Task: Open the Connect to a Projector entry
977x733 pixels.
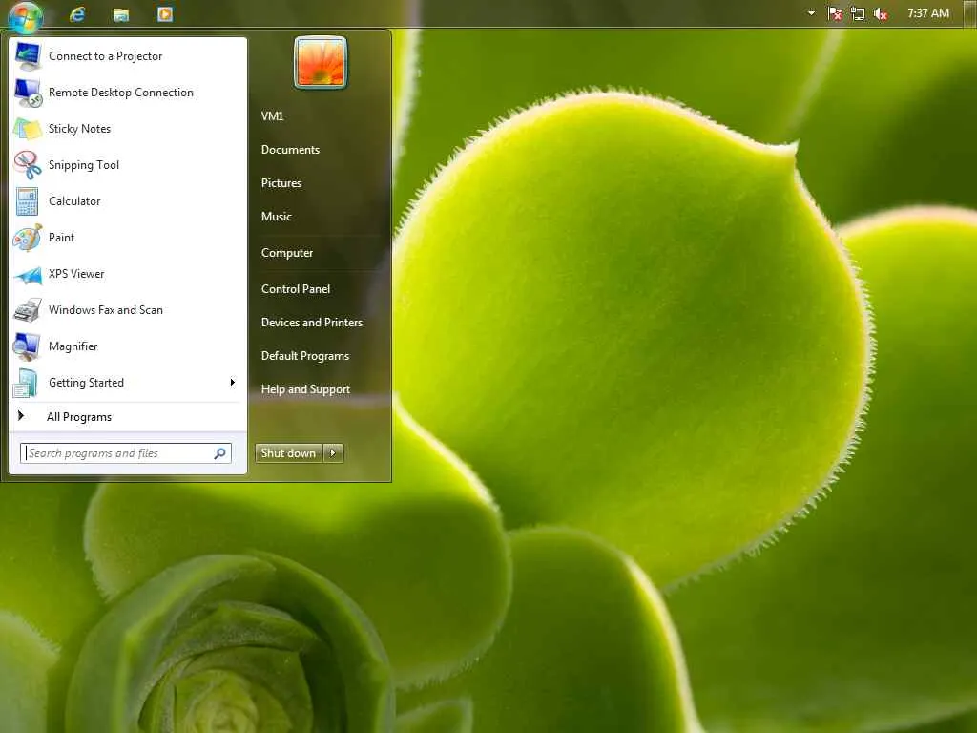Action: pos(128,56)
